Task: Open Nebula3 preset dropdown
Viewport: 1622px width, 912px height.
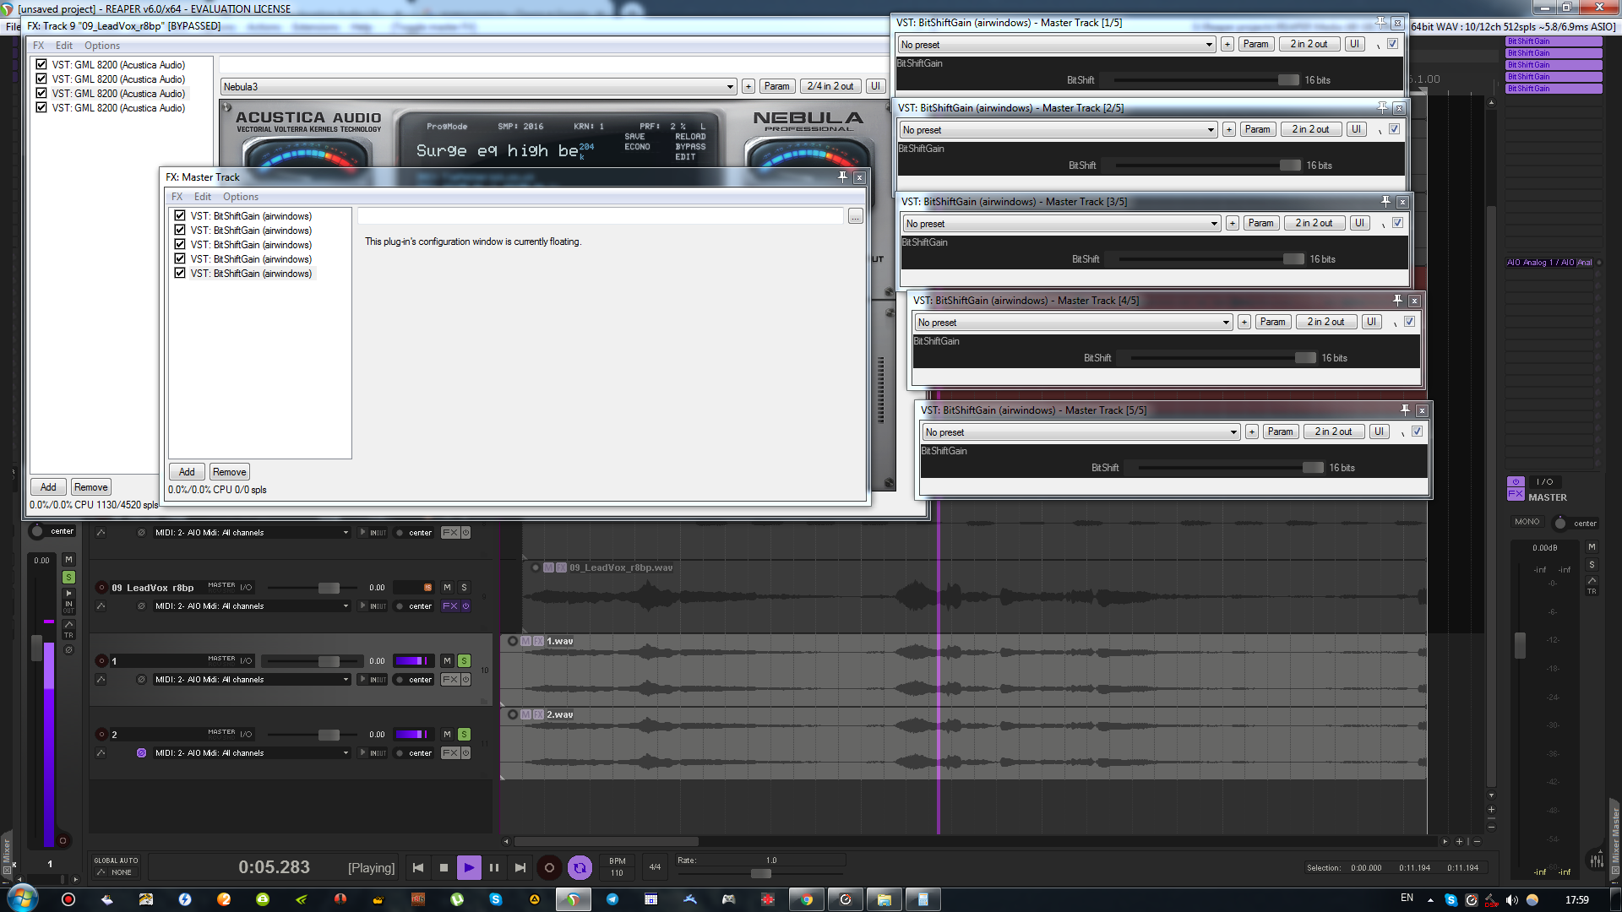Action: [x=478, y=87]
